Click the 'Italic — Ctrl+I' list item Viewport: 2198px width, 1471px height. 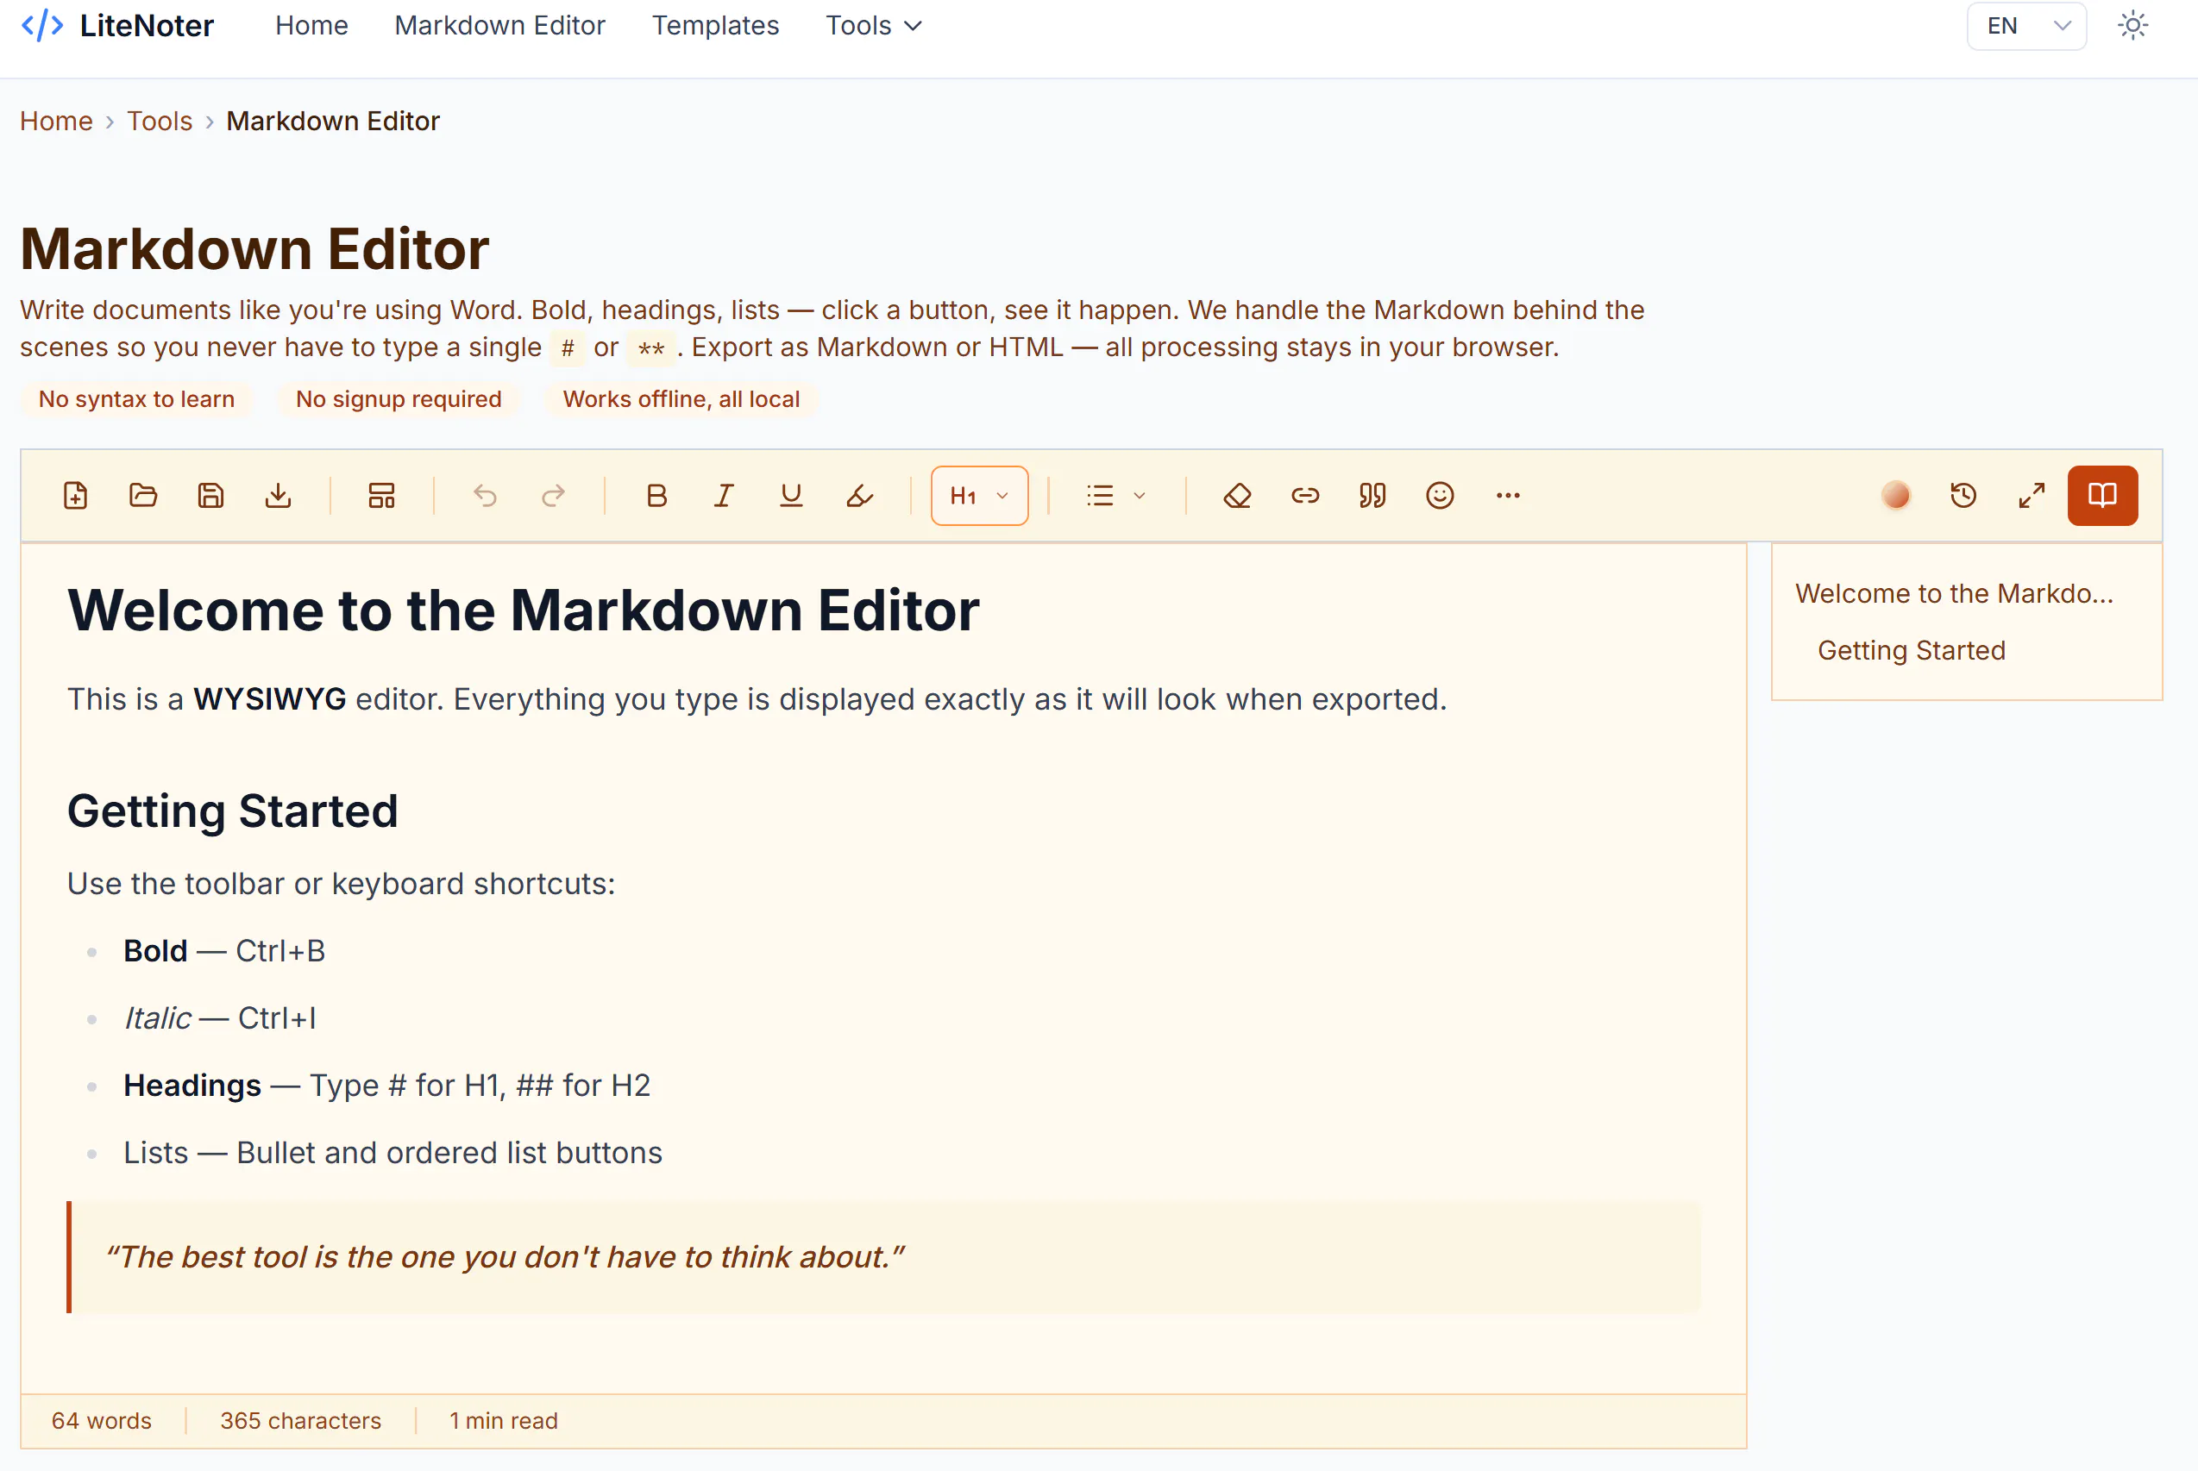point(221,1017)
